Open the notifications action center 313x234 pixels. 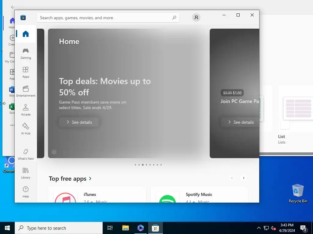304,228
